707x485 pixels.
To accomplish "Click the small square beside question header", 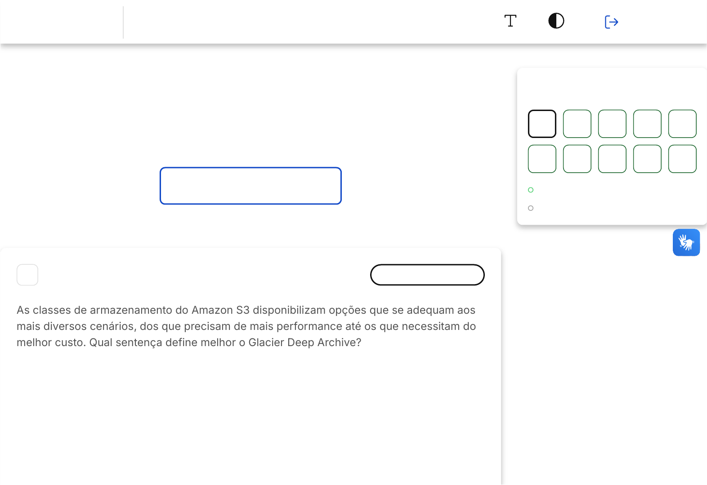I will (27, 275).
